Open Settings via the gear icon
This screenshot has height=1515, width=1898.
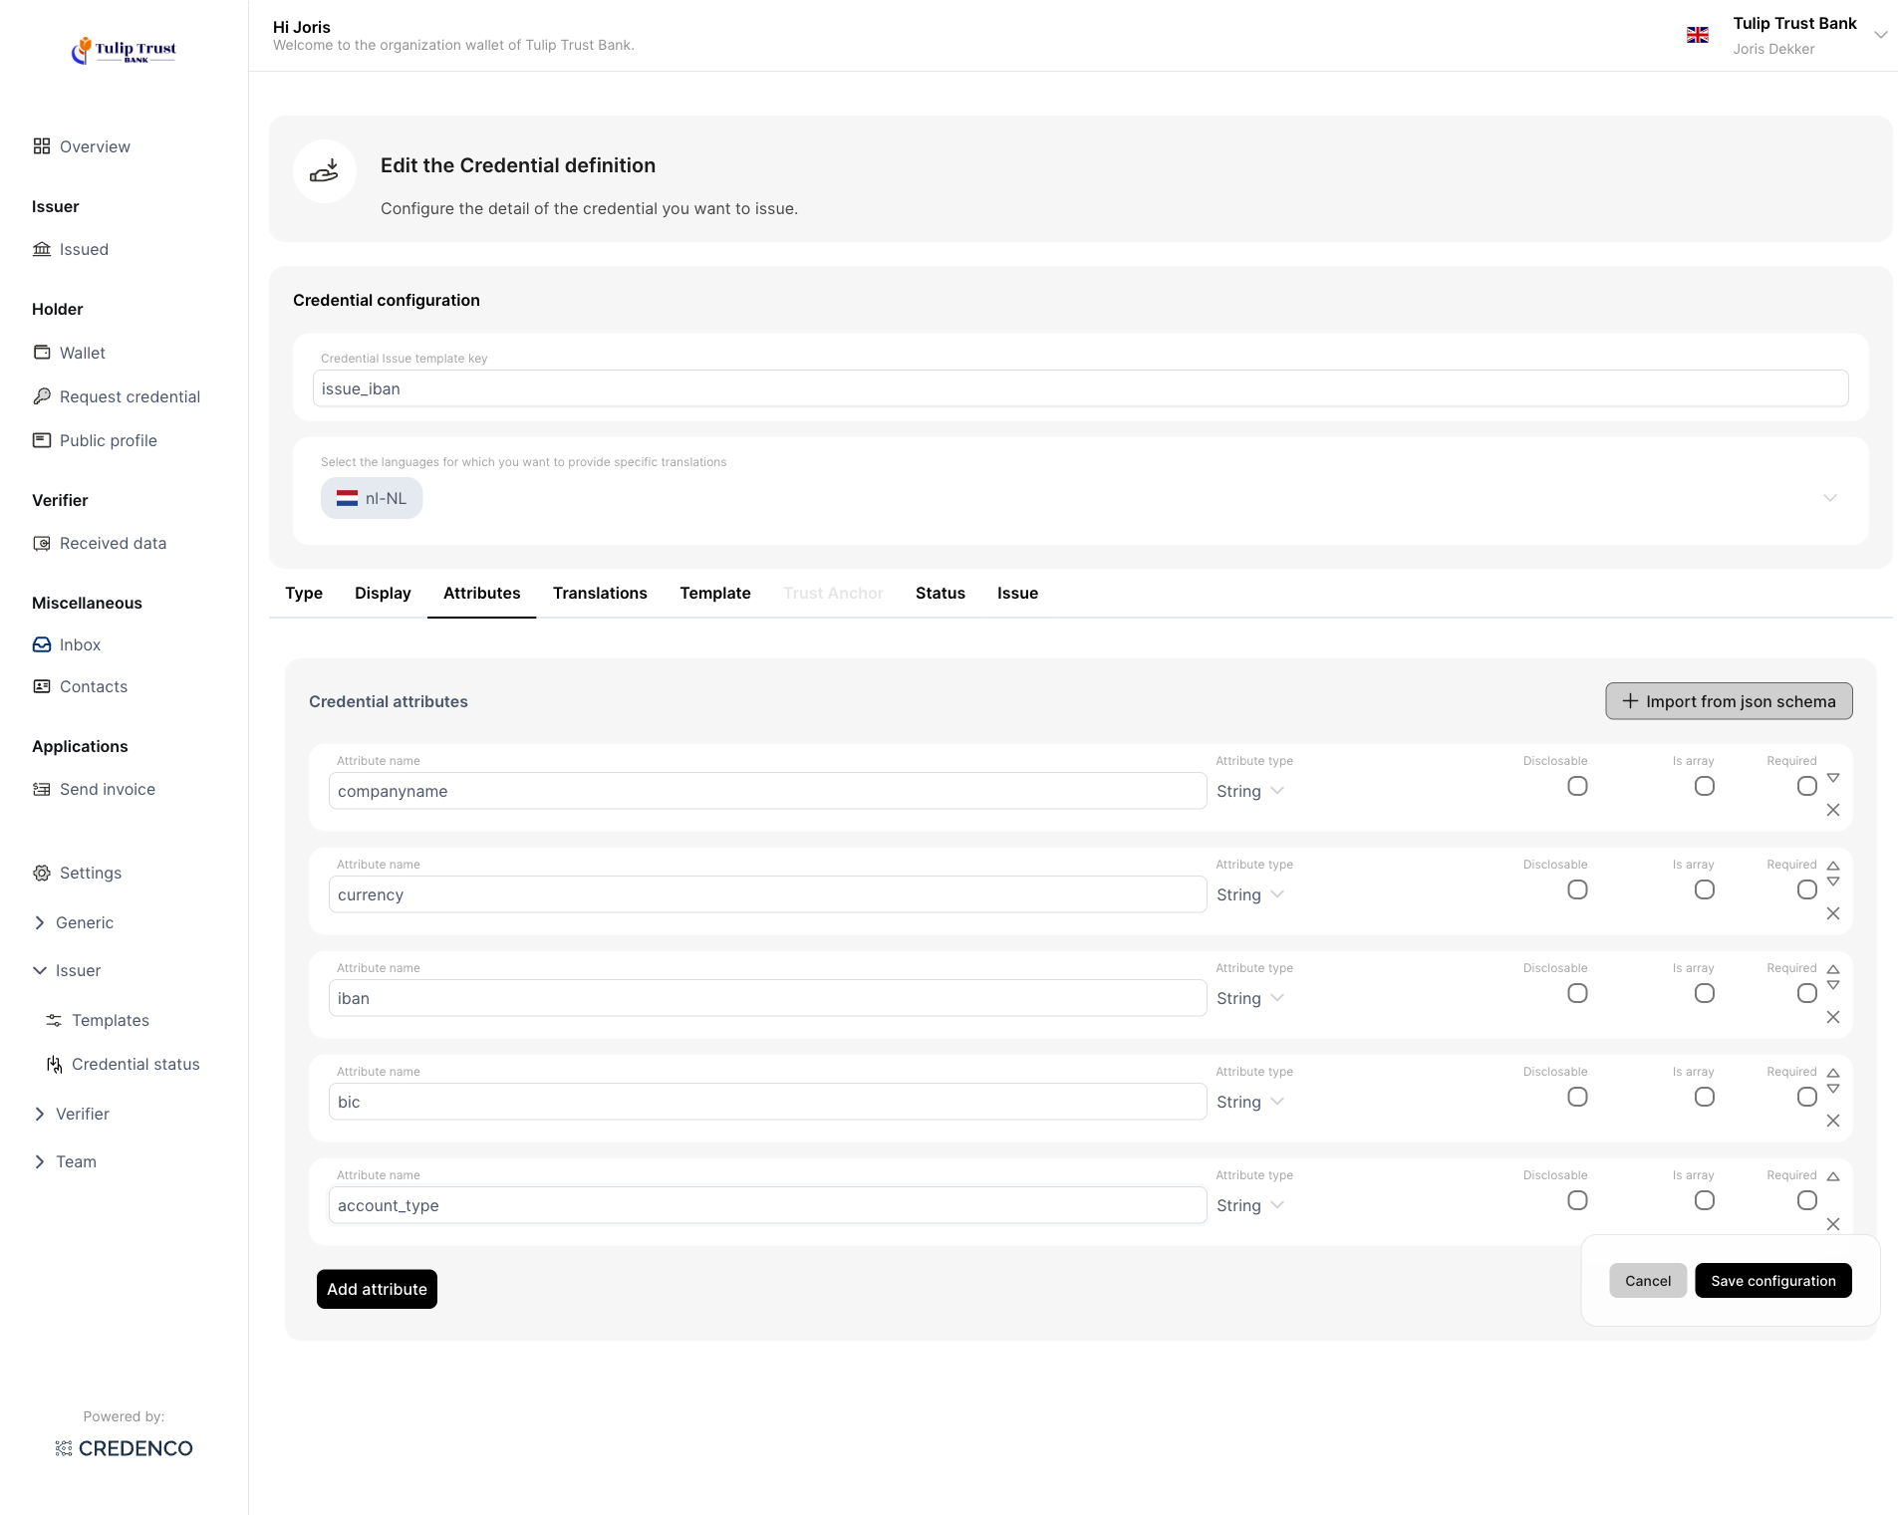click(41, 873)
